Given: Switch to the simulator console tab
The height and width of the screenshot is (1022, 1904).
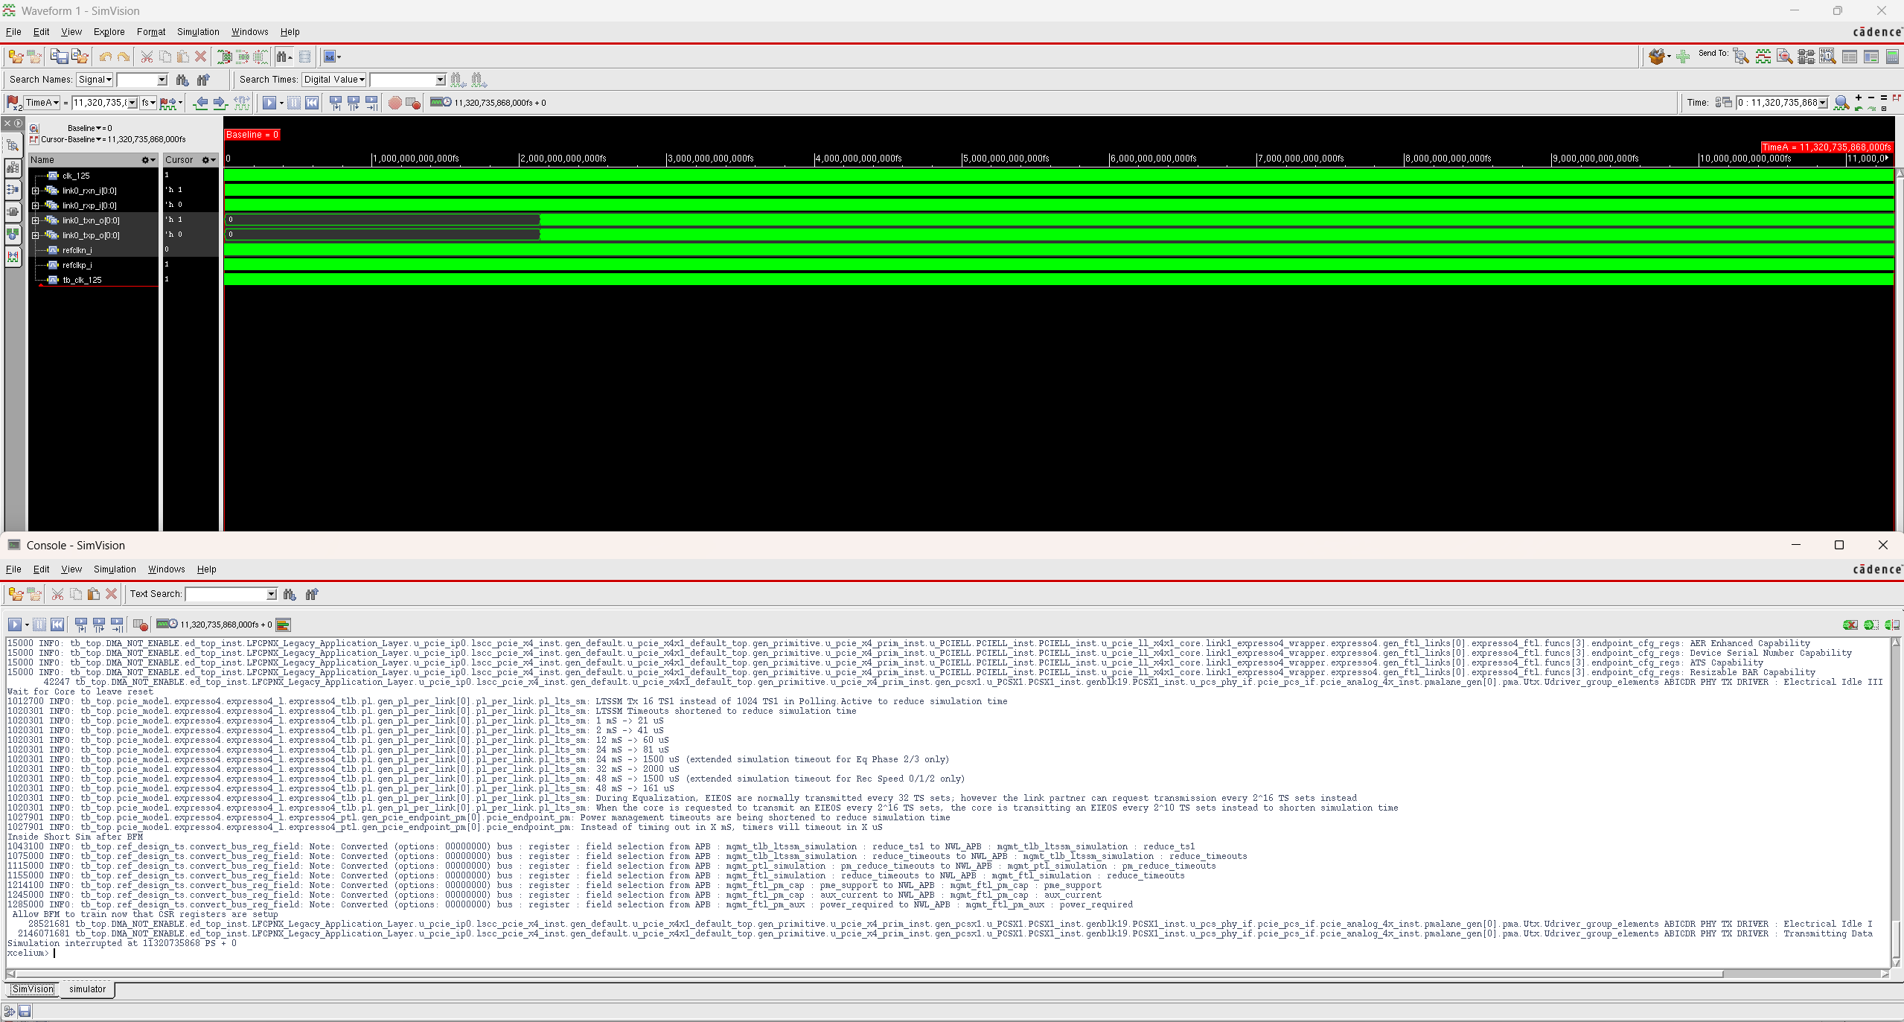Looking at the screenshot, I should (x=87, y=989).
